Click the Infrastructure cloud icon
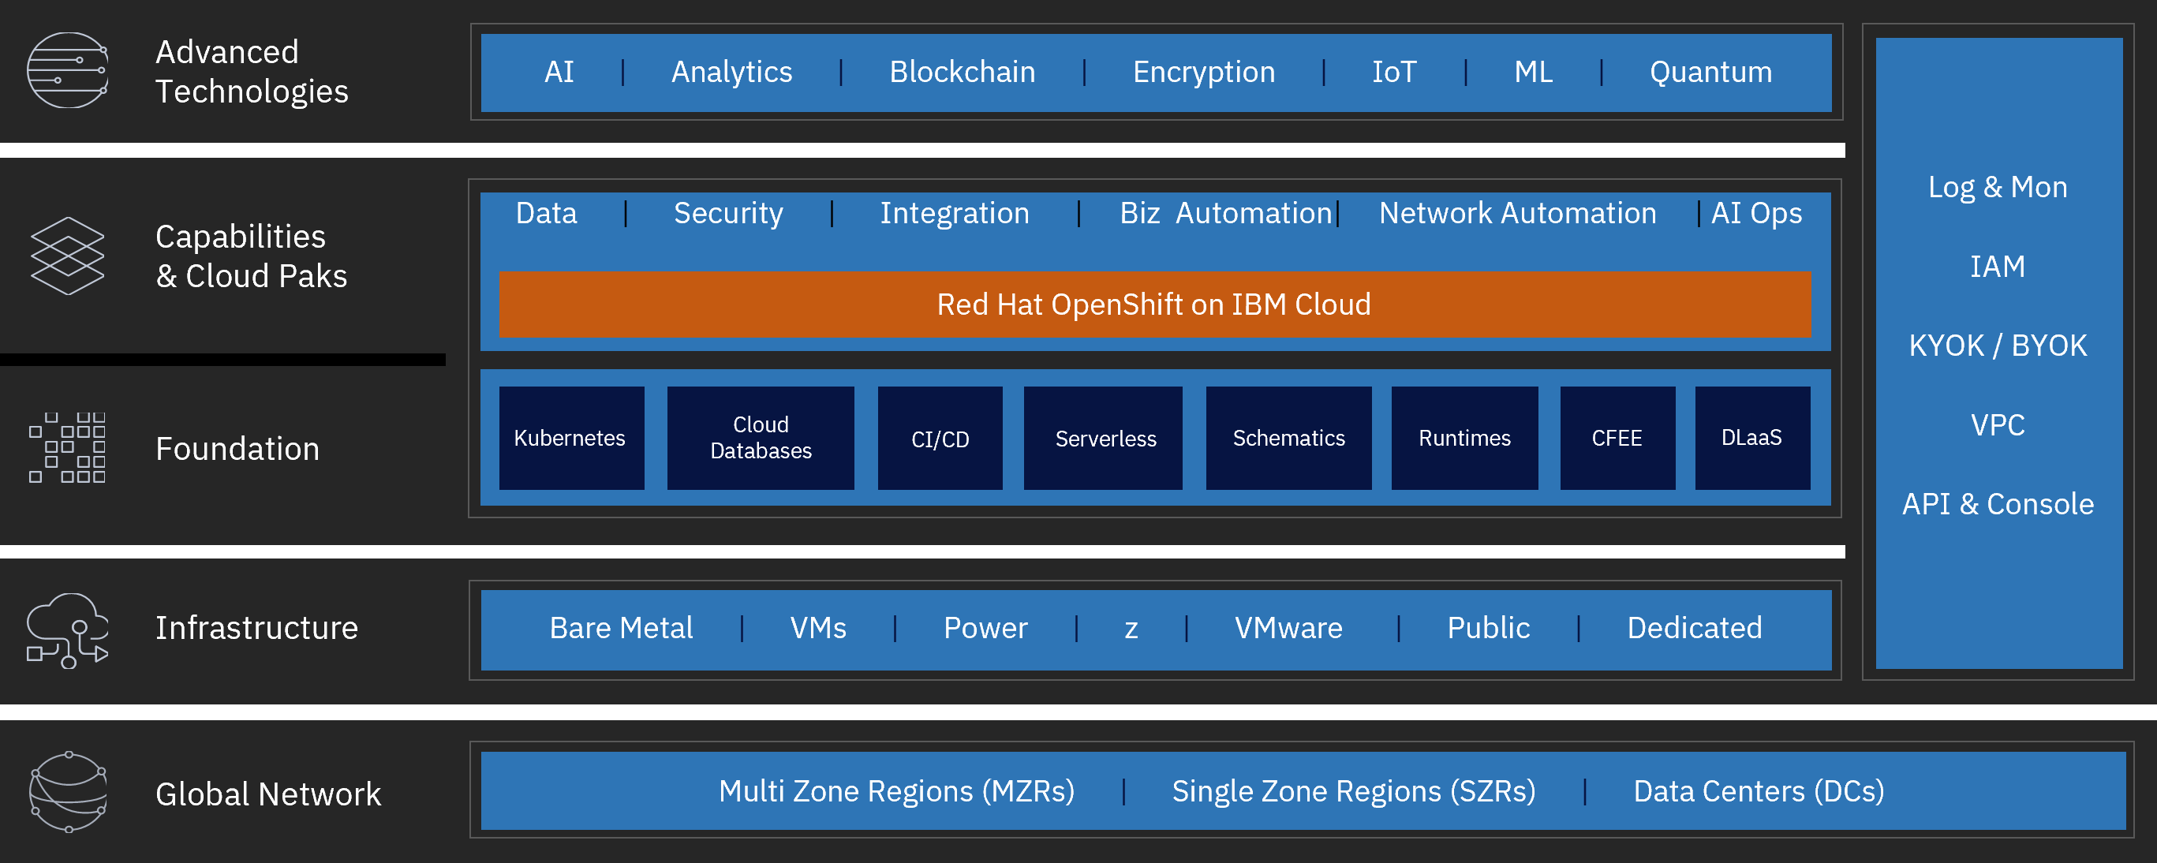 (x=68, y=630)
